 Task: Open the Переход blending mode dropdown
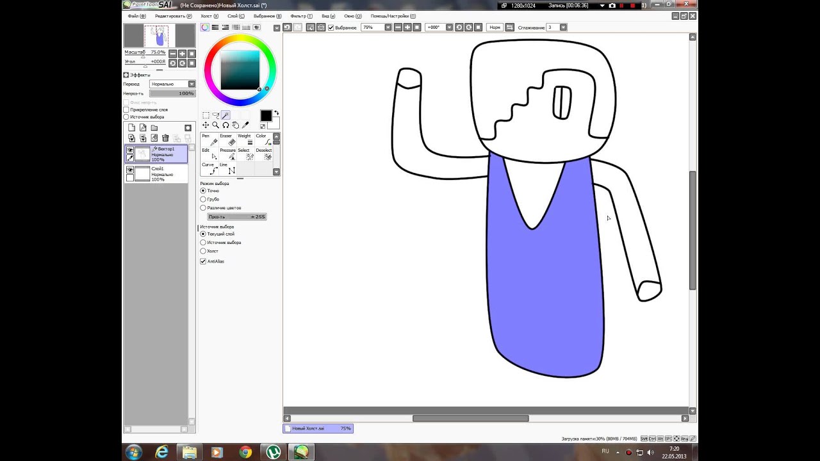172,84
